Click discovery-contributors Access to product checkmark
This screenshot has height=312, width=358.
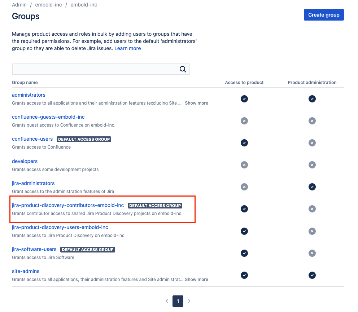click(244, 209)
